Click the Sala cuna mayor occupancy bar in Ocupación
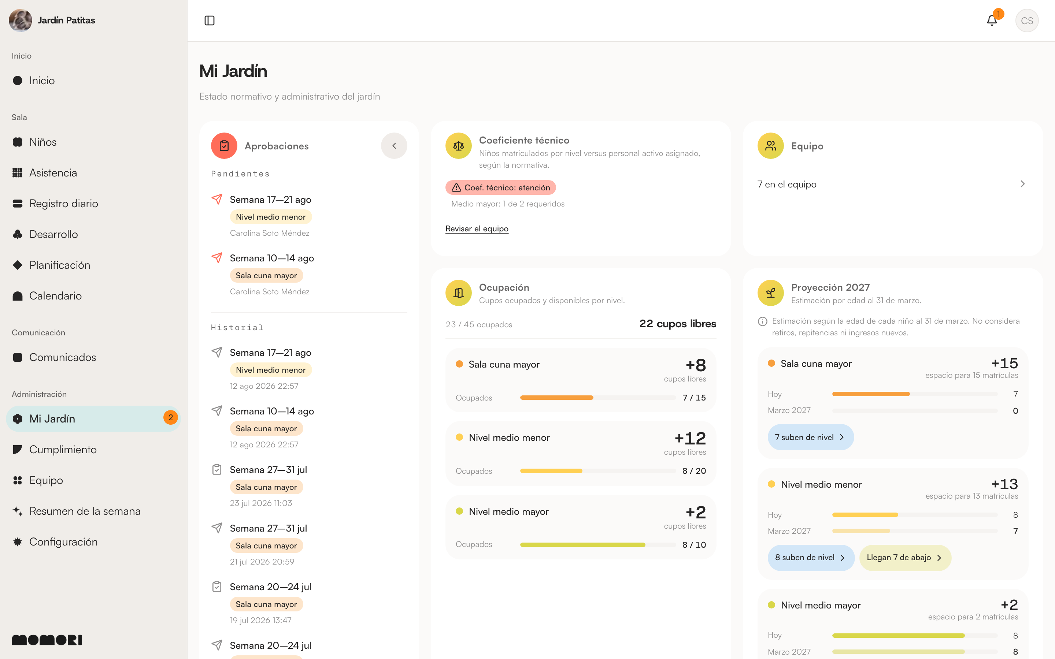Screen dimensions: 1055x659 pyautogui.click(x=598, y=398)
